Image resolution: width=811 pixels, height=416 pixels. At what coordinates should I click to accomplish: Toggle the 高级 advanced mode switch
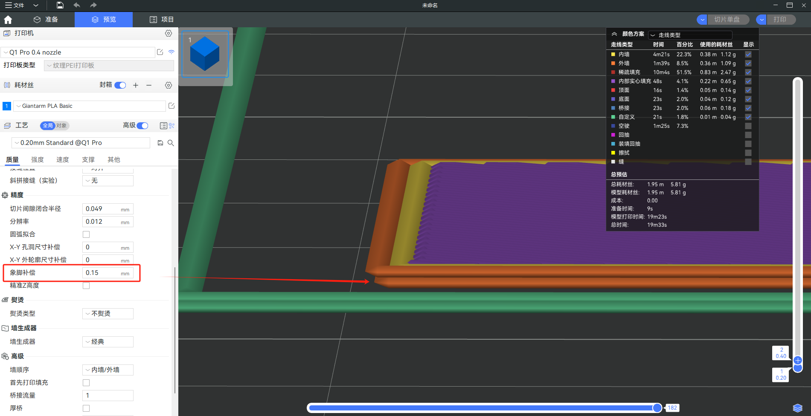[x=142, y=125]
